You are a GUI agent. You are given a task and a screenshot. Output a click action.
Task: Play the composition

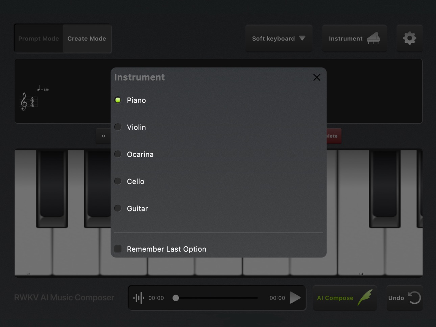295,298
